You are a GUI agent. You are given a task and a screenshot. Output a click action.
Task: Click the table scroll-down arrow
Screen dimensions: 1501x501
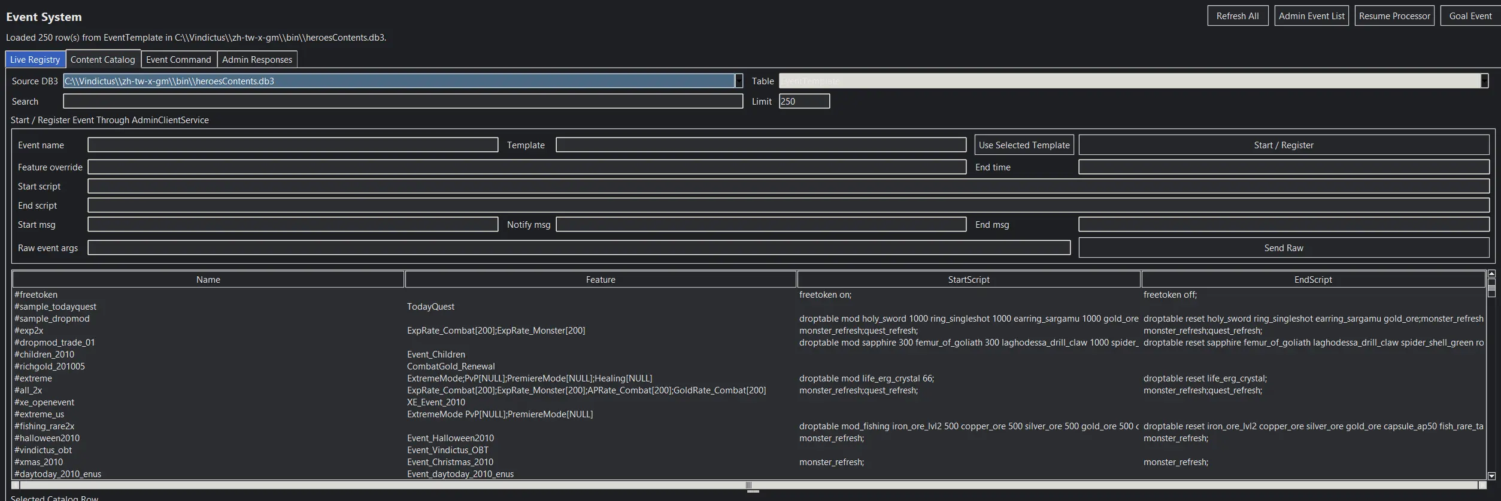(1491, 476)
